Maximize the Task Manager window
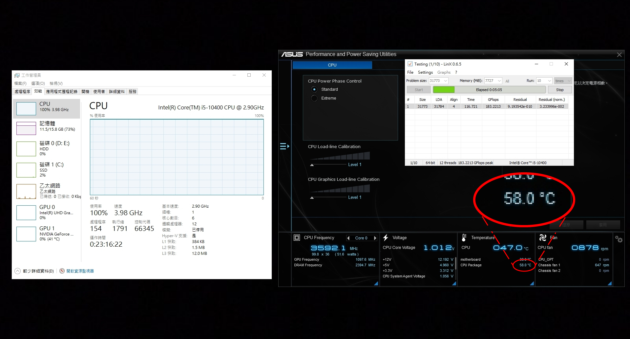Image resolution: width=630 pixels, height=339 pixels. point(249,75)
